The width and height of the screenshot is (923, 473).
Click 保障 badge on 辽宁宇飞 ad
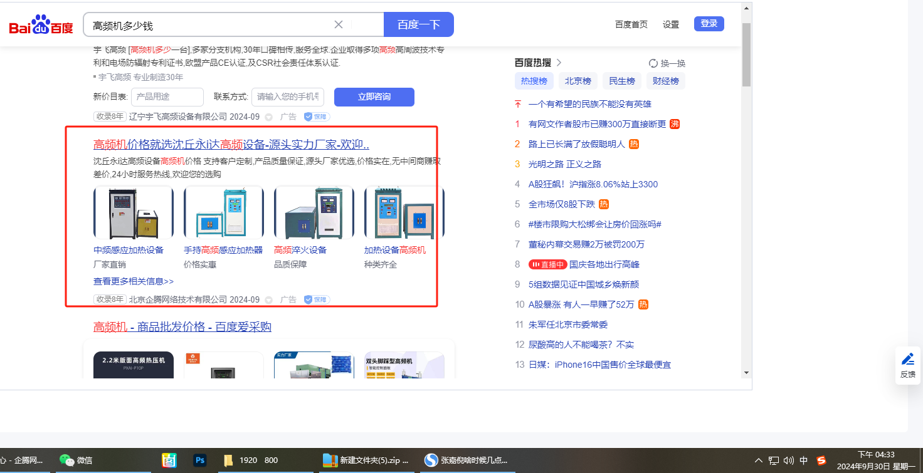(317, 117)
